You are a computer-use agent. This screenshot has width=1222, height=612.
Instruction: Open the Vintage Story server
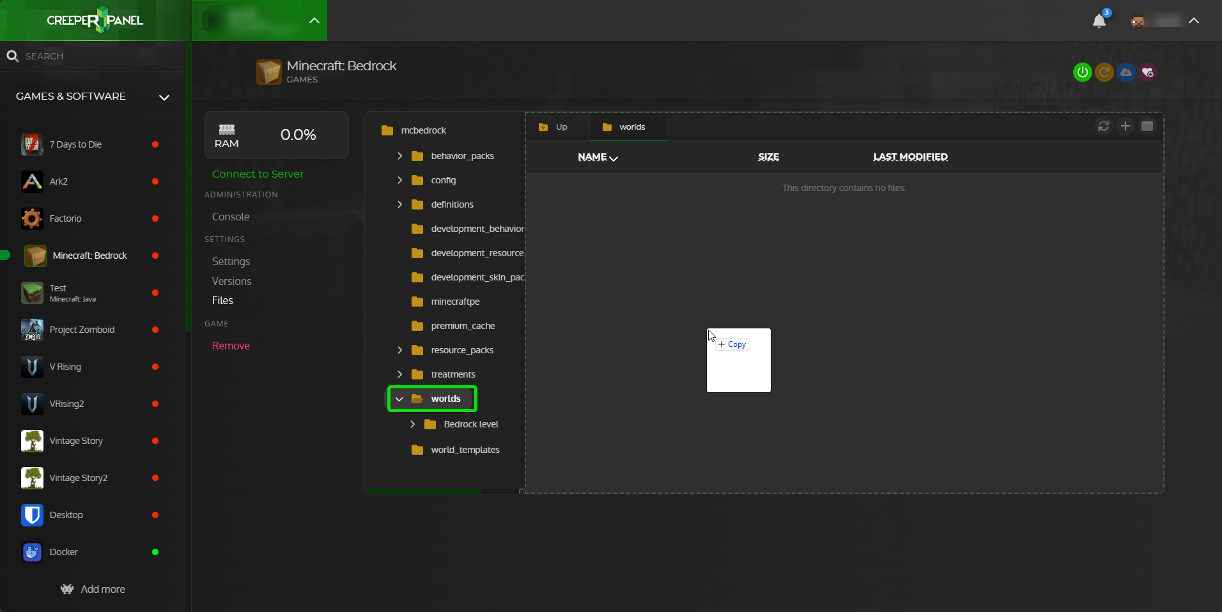point(89,441)
